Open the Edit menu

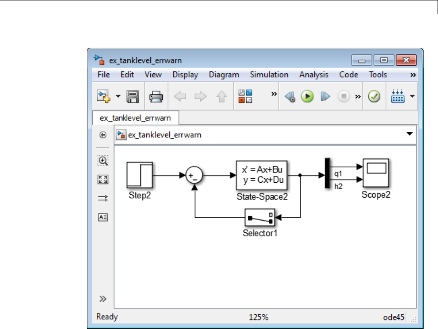pos(127,75)
